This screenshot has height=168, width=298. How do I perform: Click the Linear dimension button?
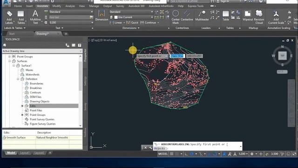116,23
